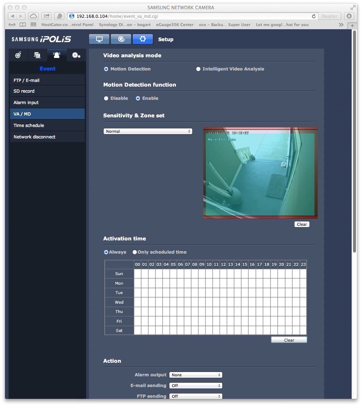The image size is (362, 406).
Task: Open Reading List glasses icon
Action: click(12, 25)
